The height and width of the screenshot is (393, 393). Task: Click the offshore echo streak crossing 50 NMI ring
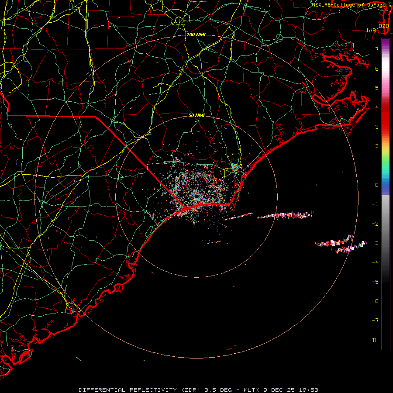pyautogui.click(x=285, y=215)
